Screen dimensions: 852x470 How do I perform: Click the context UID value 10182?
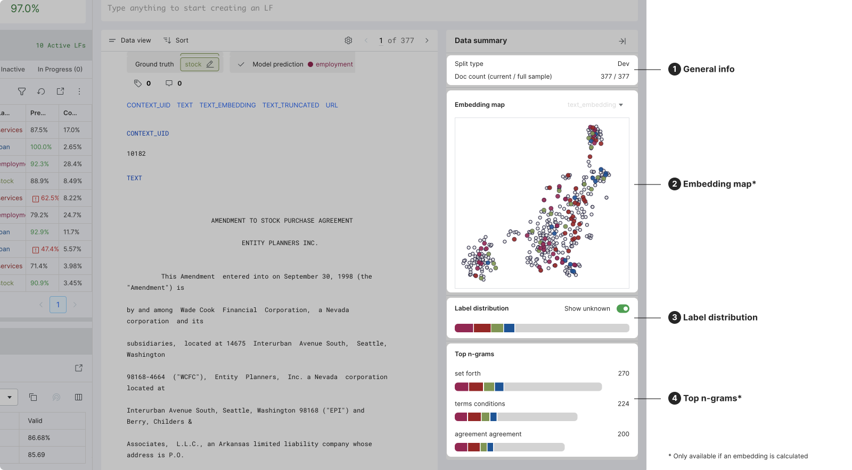point(136,154)
